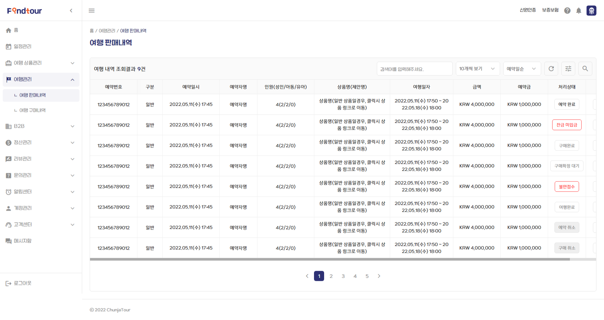Click the 계정관리 person icon
This screenshot has height=320, width=604.
tap(9, 208)
